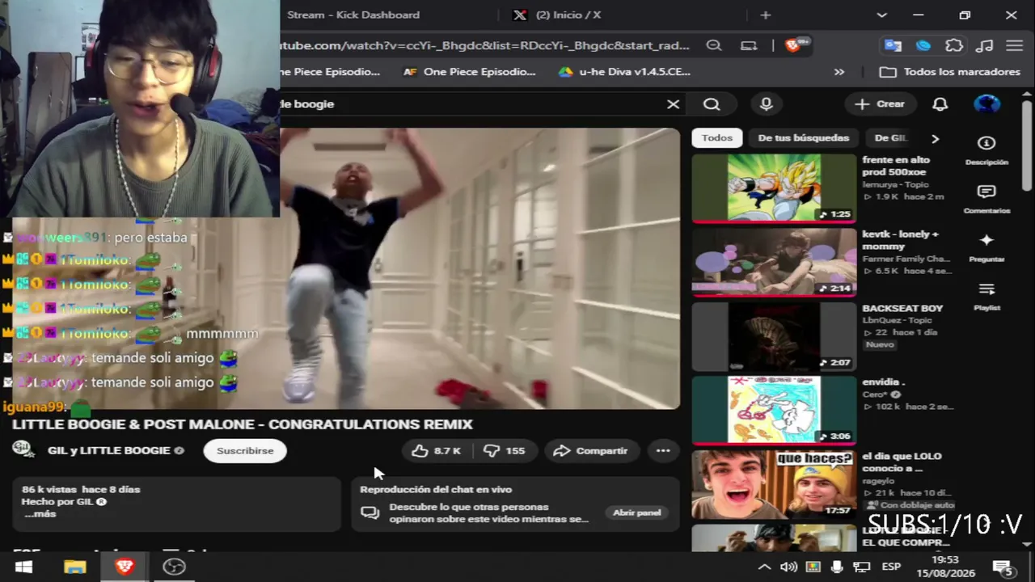Click the Compartir share button
Viewport: 1035px width, 582px height.
click(x=590, y=451)
